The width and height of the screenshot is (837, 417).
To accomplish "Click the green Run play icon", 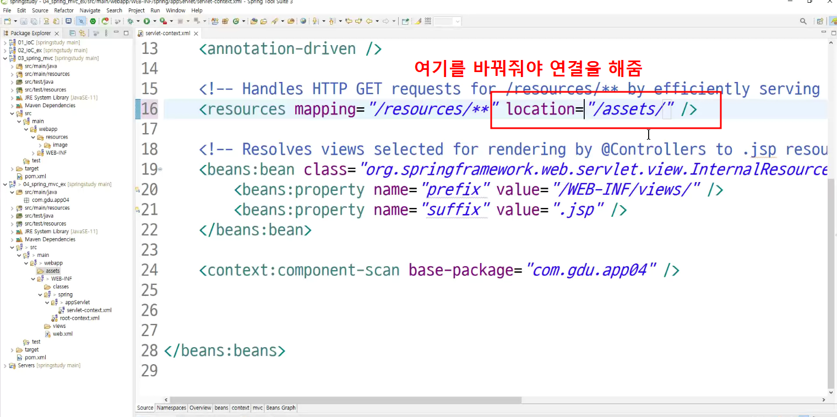I will 146,21.
